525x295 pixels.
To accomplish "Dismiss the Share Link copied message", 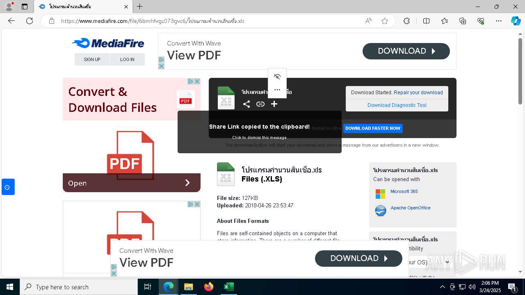I will pyautogui.click(x=260, y=132).
